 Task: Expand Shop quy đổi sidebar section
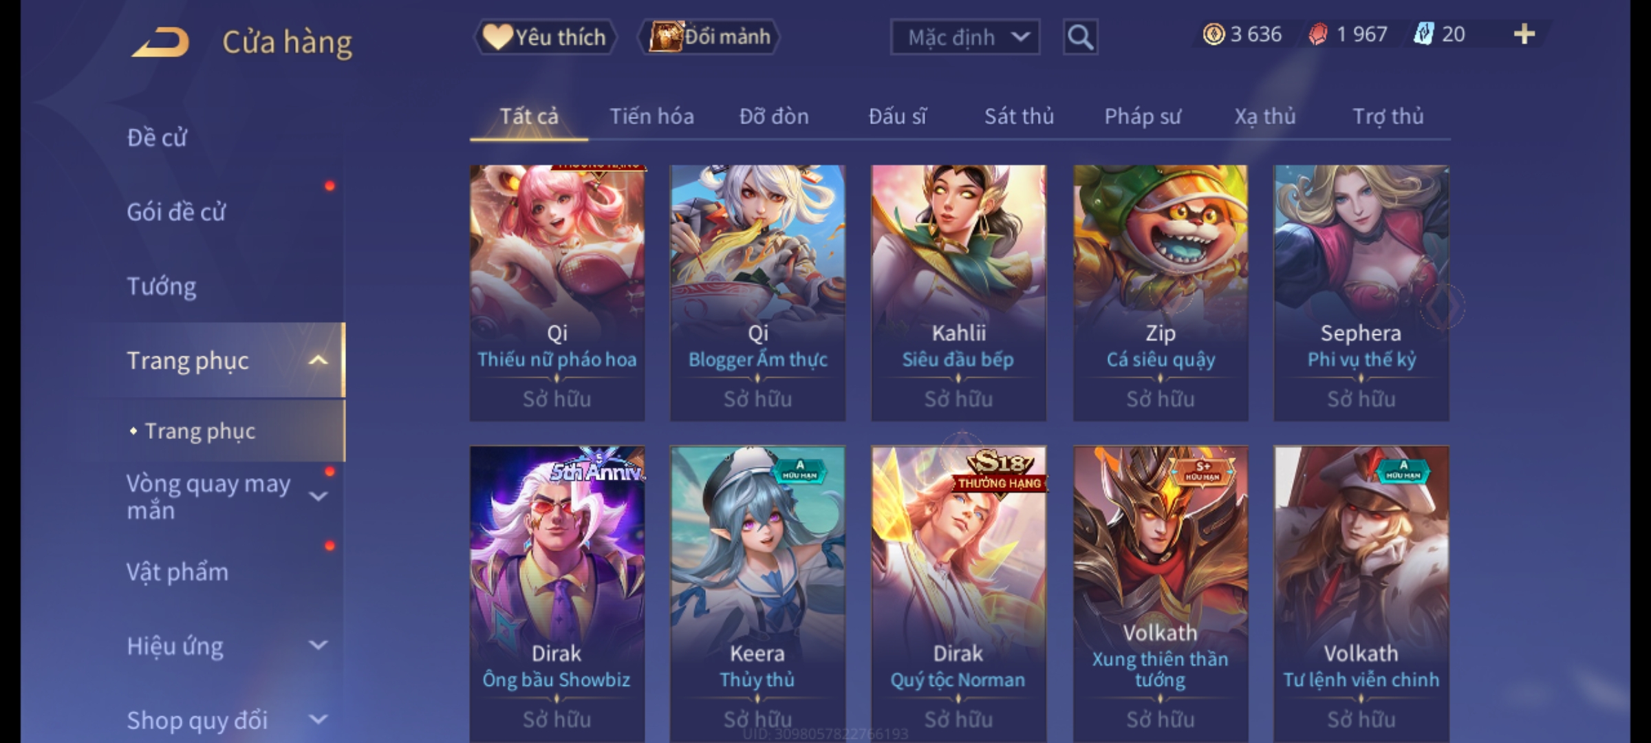coord(318,720)
